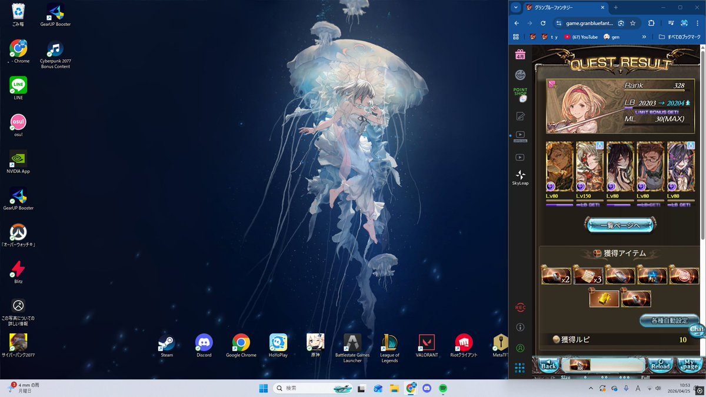The image size is (706, 397).
Task: Open File Explorer from the taskbar
Action: point(394,388)
